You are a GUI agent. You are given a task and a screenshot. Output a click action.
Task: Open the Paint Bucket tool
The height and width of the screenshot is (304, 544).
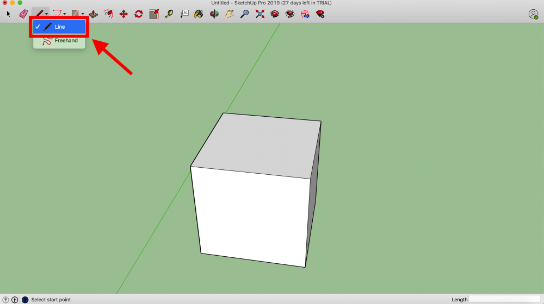[x=199, y=14]
